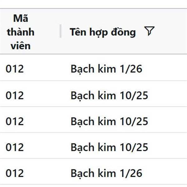Click the Tên hợp đồng column header text

pyautogui.click(x=103, y=32)
